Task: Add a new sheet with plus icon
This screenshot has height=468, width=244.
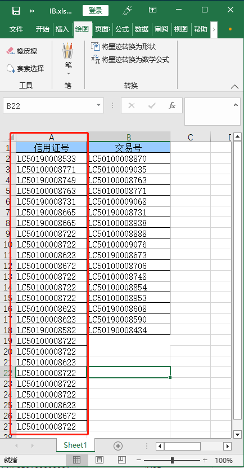Action: coord(118,446)
